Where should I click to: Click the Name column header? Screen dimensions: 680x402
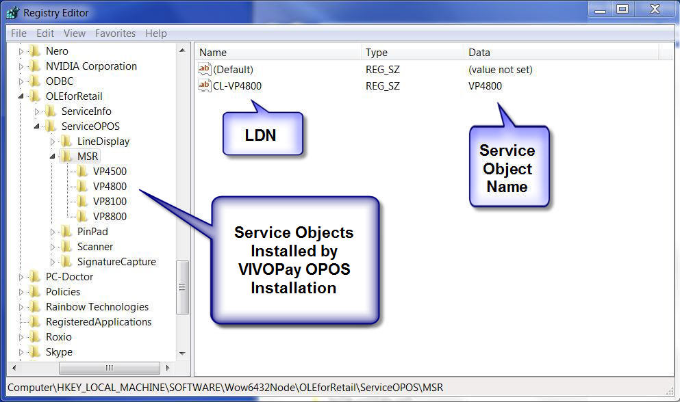(277, 53)
